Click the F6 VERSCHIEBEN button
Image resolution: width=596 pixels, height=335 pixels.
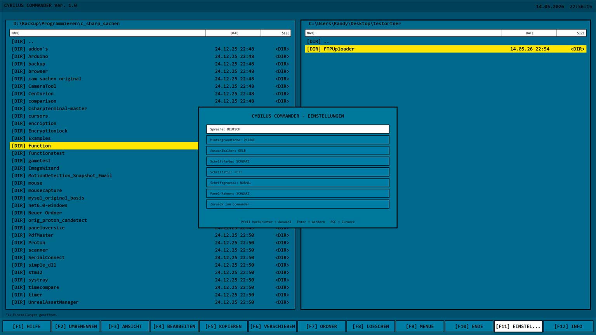click(273, 326)
